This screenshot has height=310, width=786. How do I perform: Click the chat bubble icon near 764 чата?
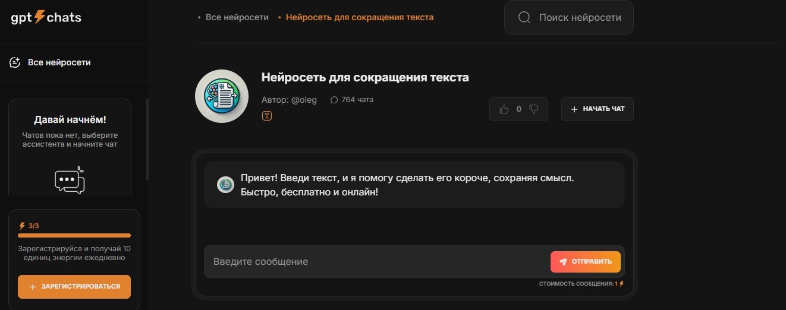coord(334,100)
